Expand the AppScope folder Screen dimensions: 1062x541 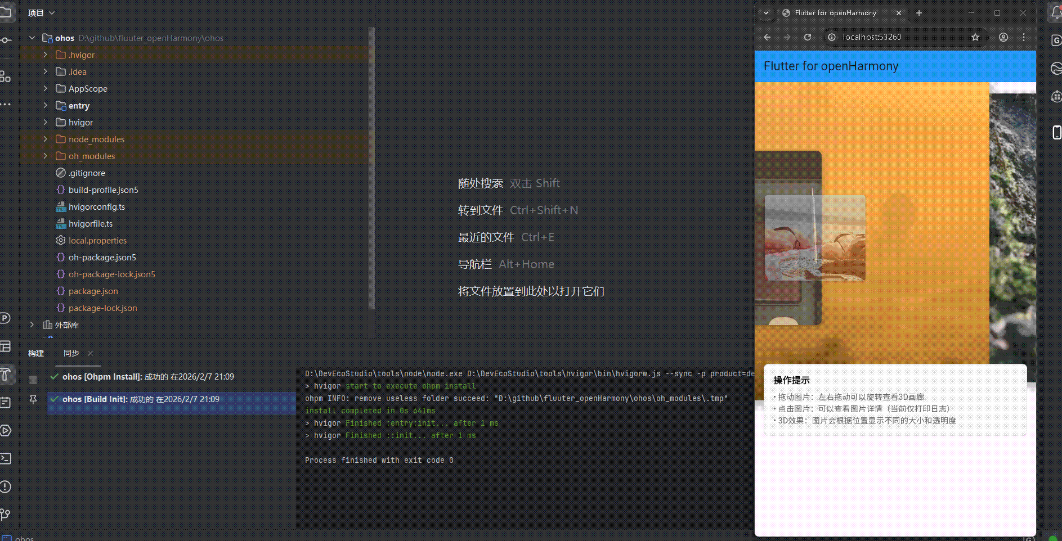46,88
